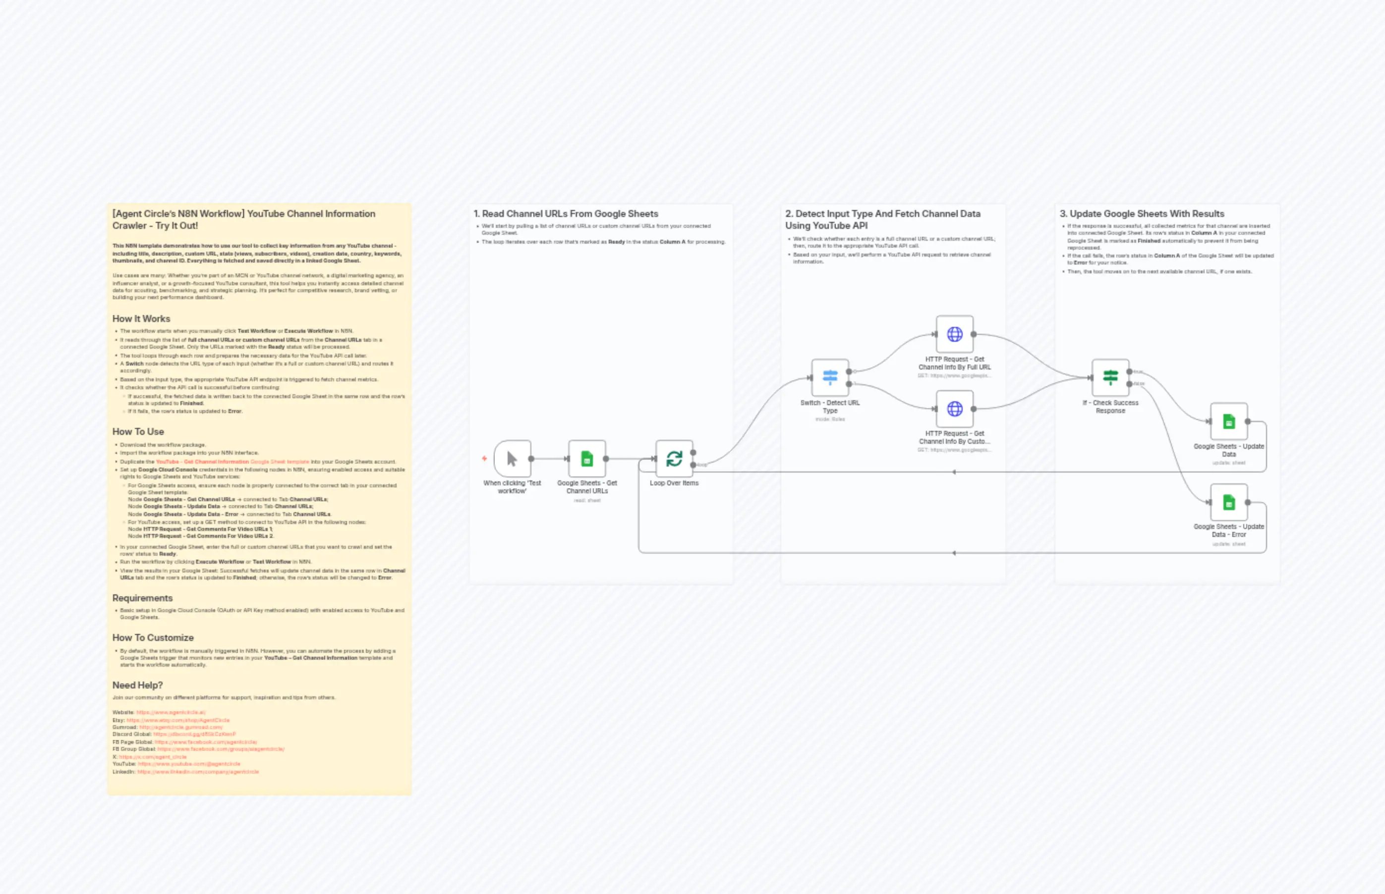This screenshot has width=1385, height=894.
Task: Open the FB Group Global link
Action: 221,749
